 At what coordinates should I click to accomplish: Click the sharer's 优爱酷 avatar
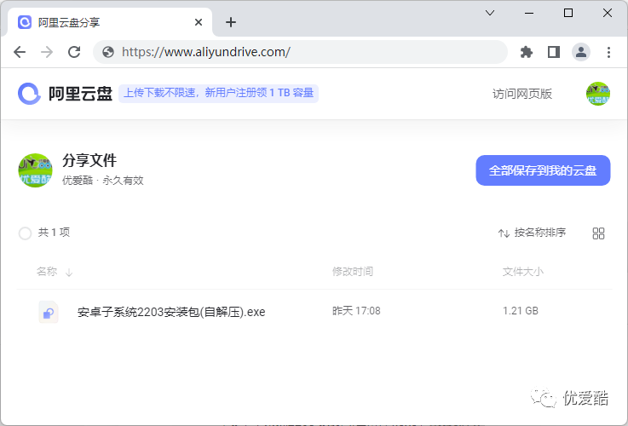[35, 170]
